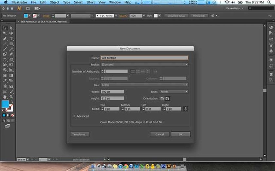Set landscape orientation in New Document
The width and height of the screenshot is (275, 171).
(x=168, y=99)
